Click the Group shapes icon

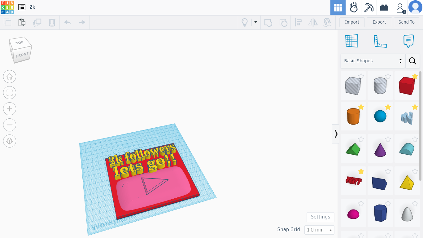click(268, 22)
